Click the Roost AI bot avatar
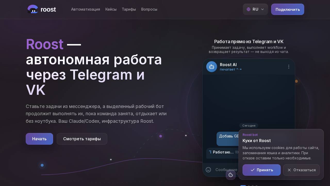The width and height of the screenshot is (330, 186). [212, 67]
